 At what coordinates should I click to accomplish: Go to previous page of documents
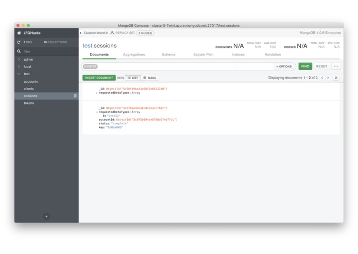click(322, 78)
